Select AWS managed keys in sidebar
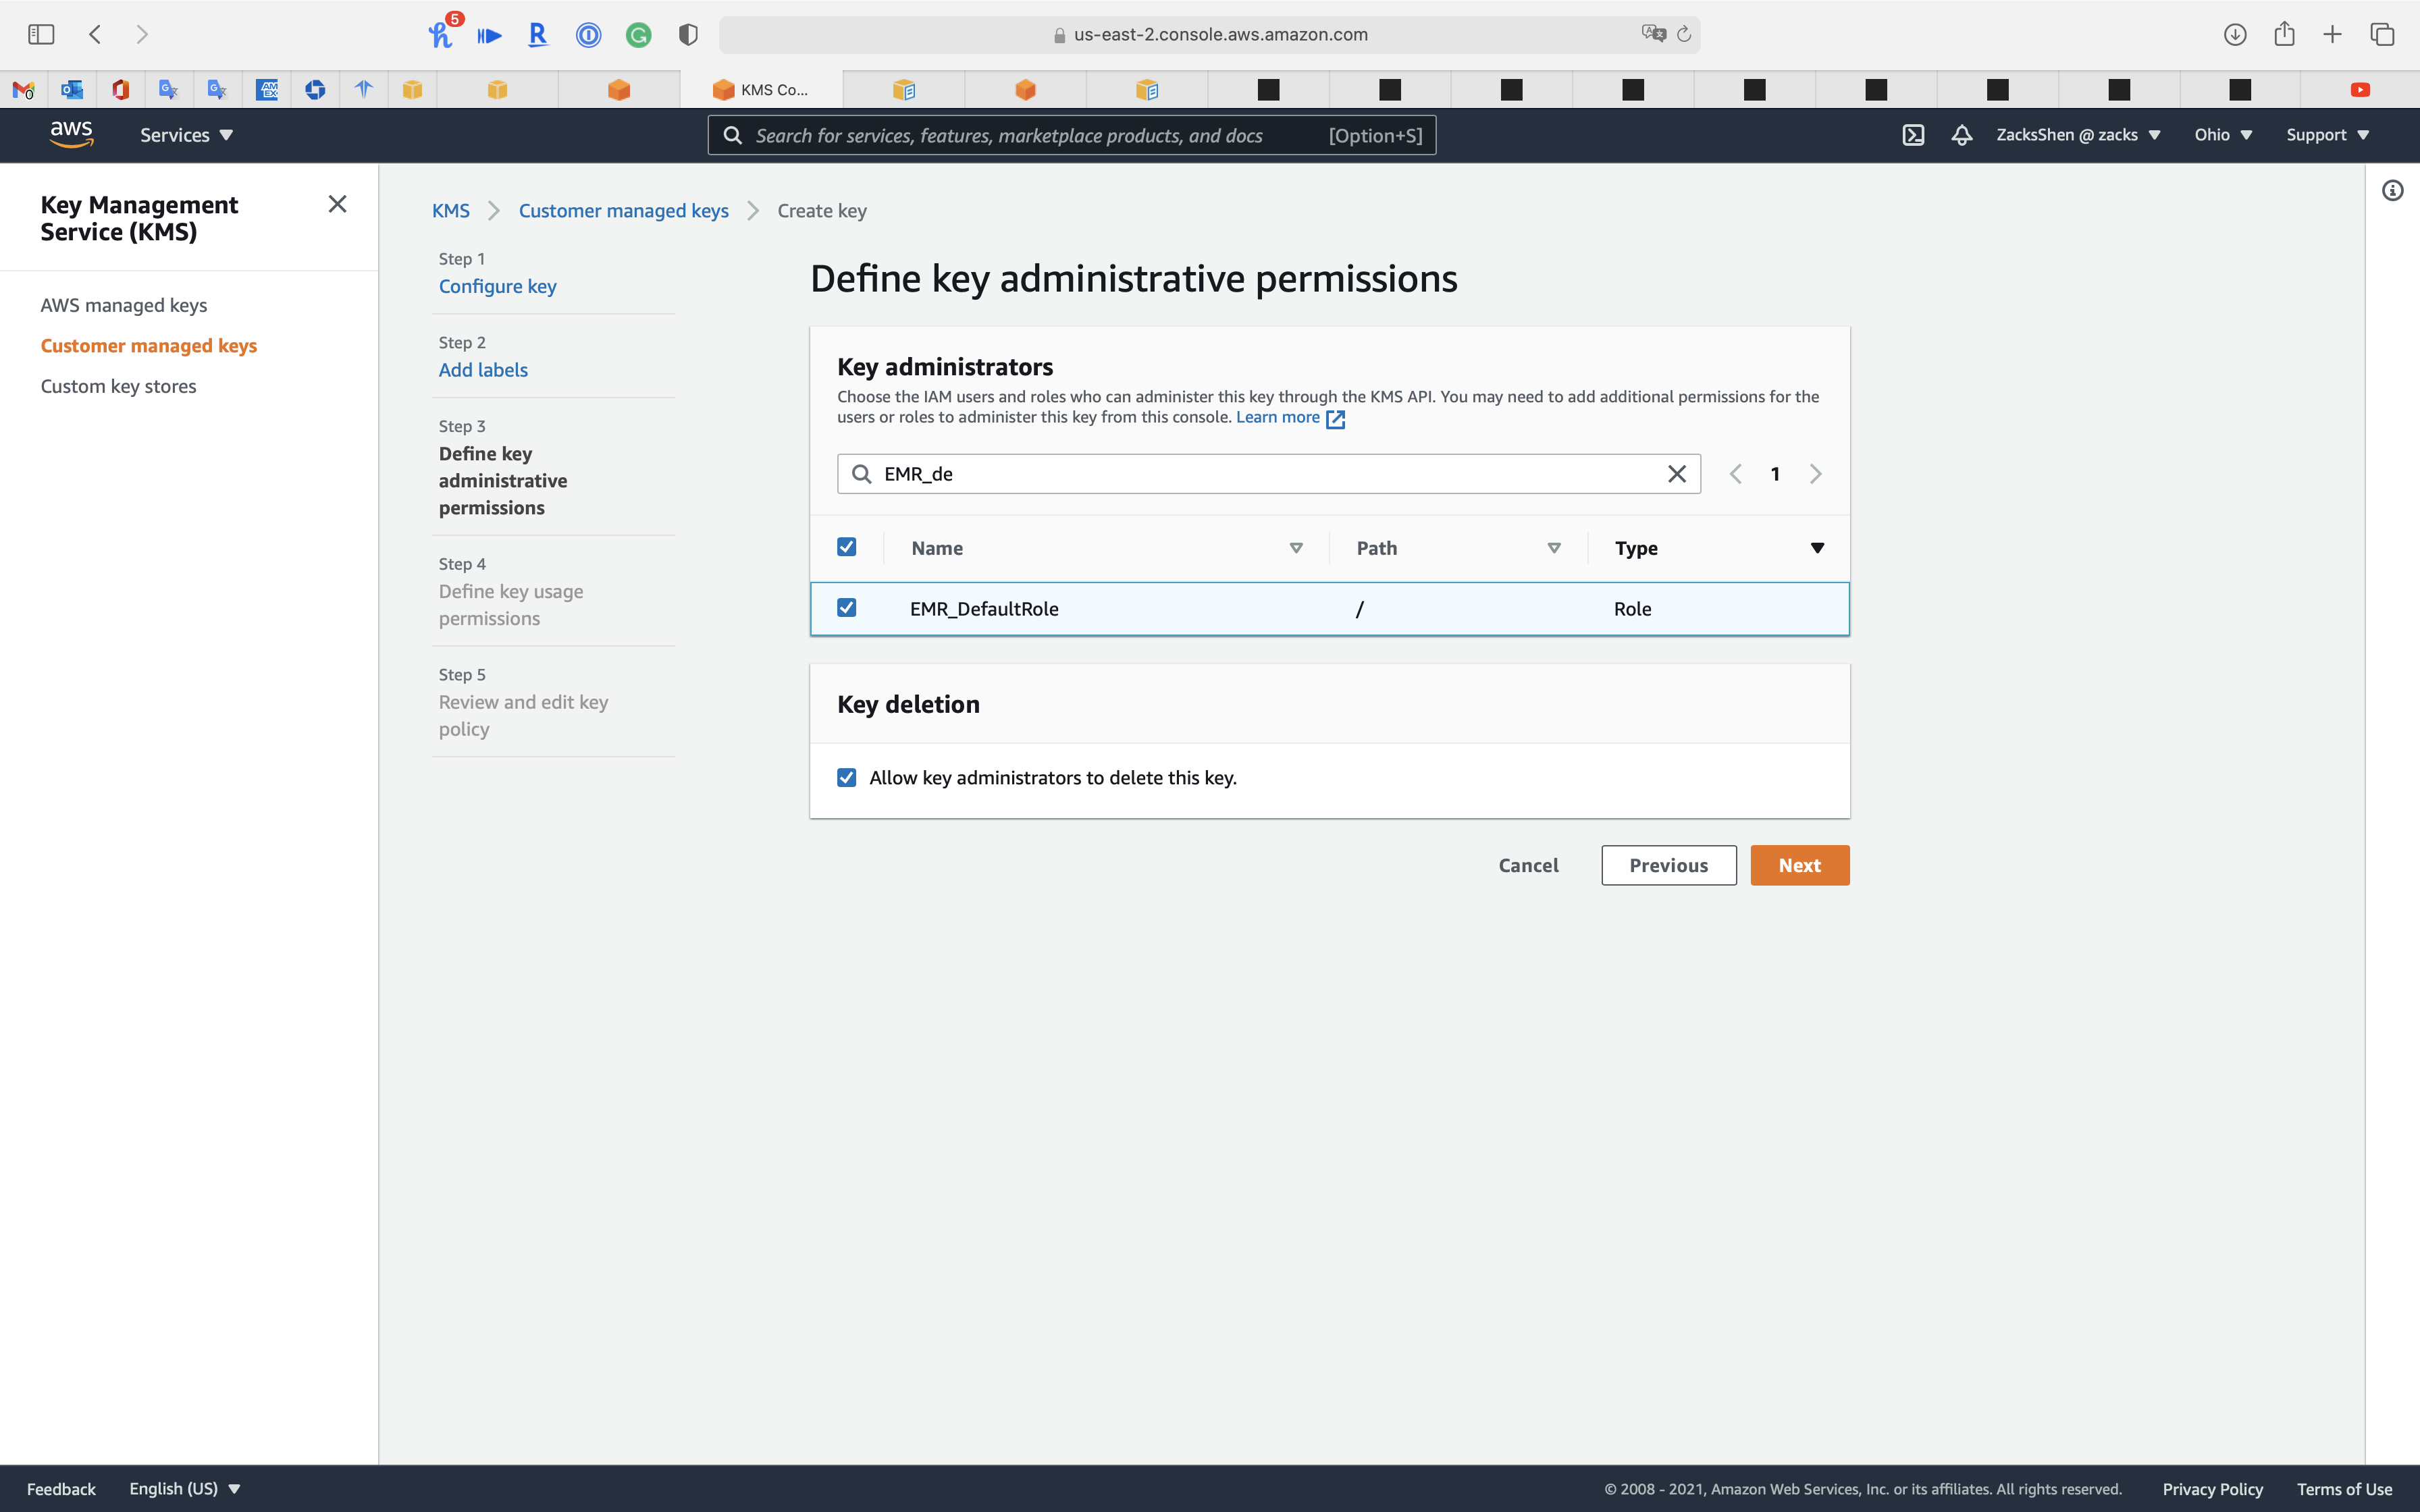The height and width of the screenshot is (1512, 2420). click(124, 305)
